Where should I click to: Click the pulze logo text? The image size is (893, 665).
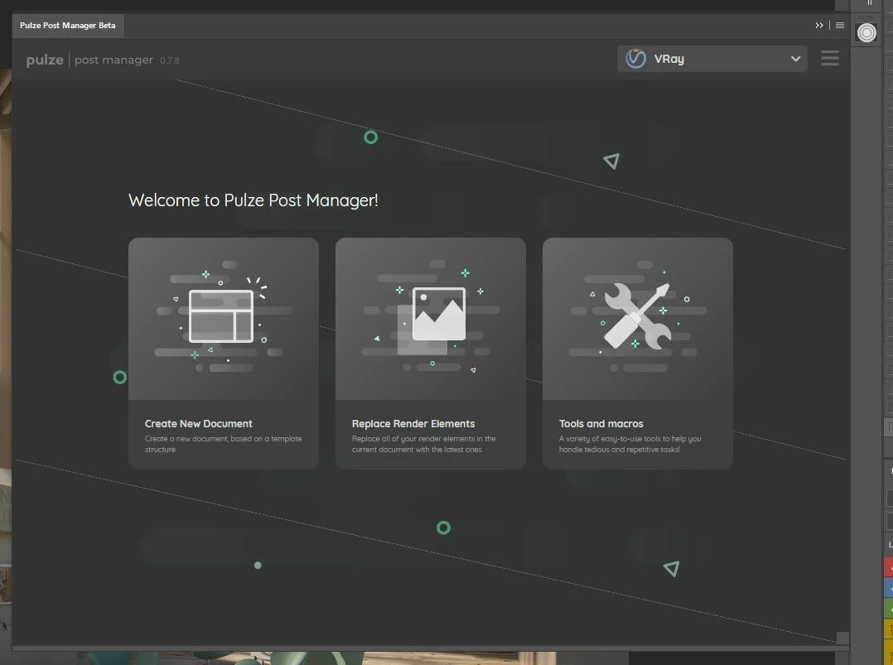tap(45, 60)
